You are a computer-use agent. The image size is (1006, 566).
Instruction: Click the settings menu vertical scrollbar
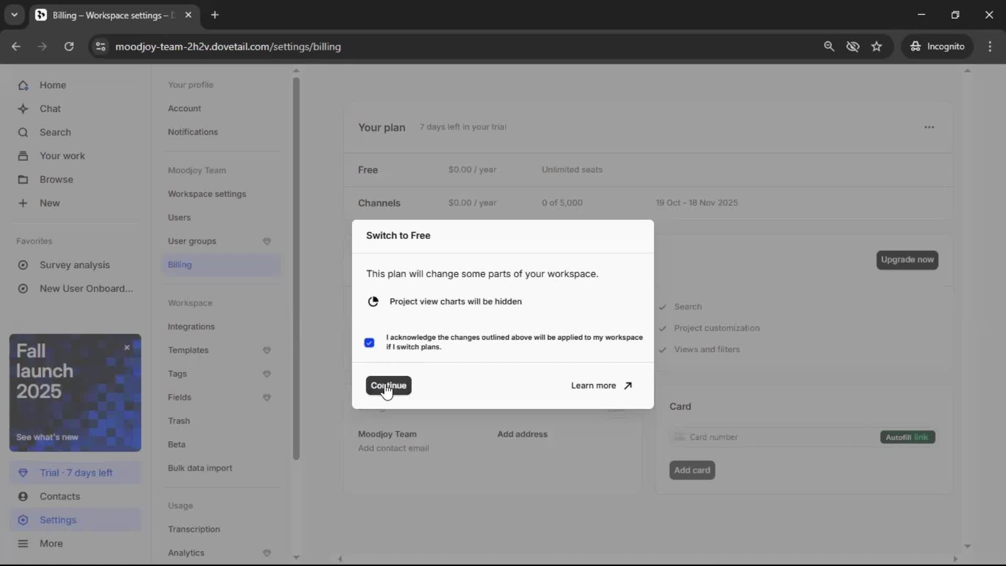[x=296, y=267]
